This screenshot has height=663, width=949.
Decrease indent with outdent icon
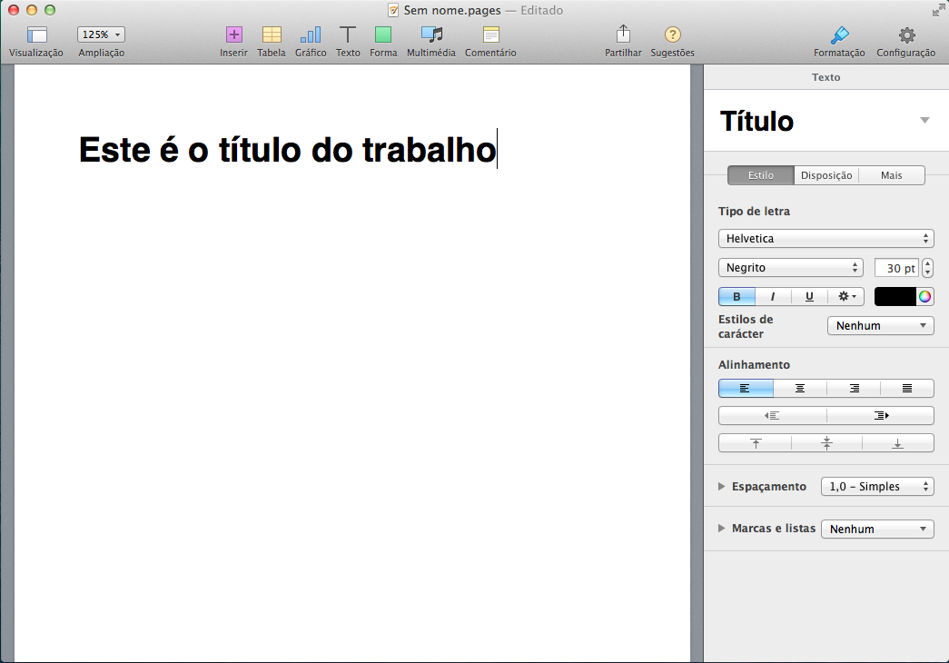772,415
